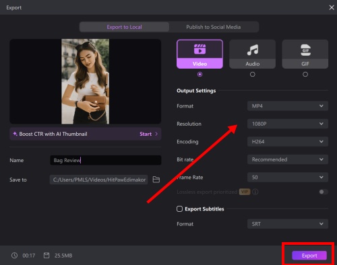The width and height of the screenshot is (337, 265).
Task: Open the Recommended bit rate dropdown
Action: click(x=288, y=159)
